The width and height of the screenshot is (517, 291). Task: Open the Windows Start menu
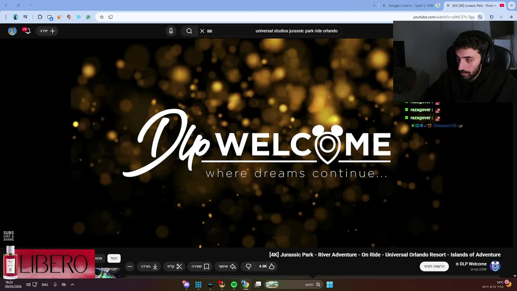[330, 285]
